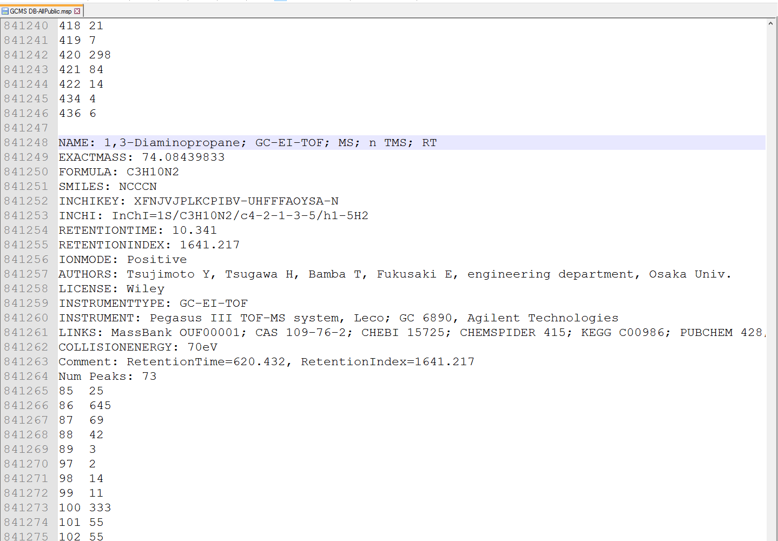
Task: Click the AUTHORS line text
Action: [394, 274]
